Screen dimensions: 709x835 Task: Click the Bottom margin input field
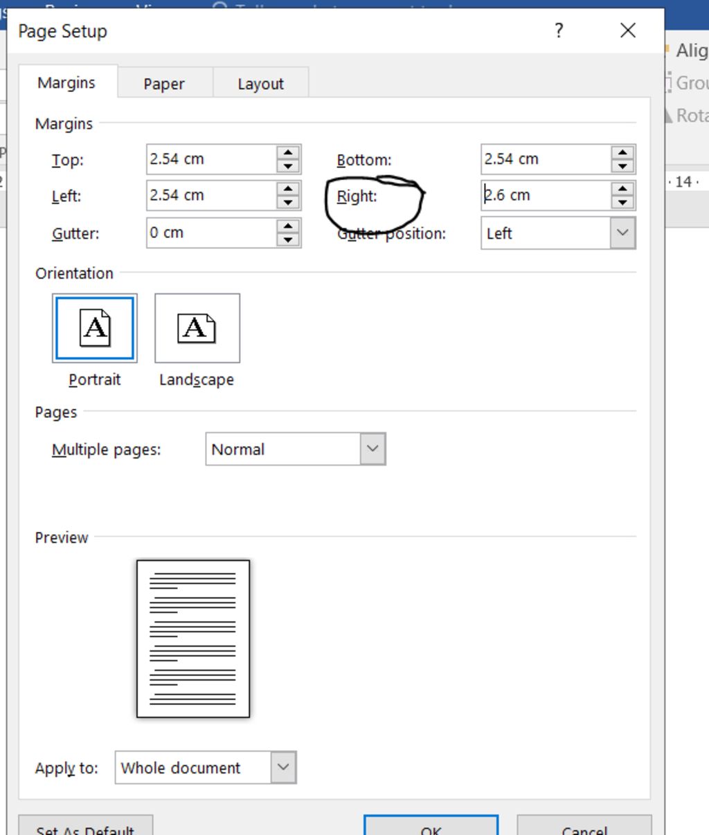(546, 159)
